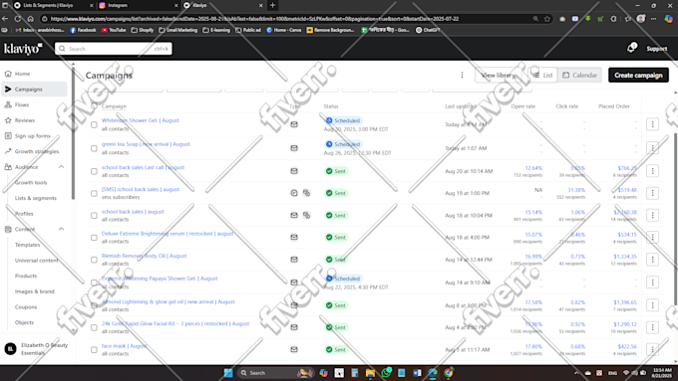This screenshot has width=678, height=381.
Task: Click SMS type icon for school back sales
Action: coord(294,193)
